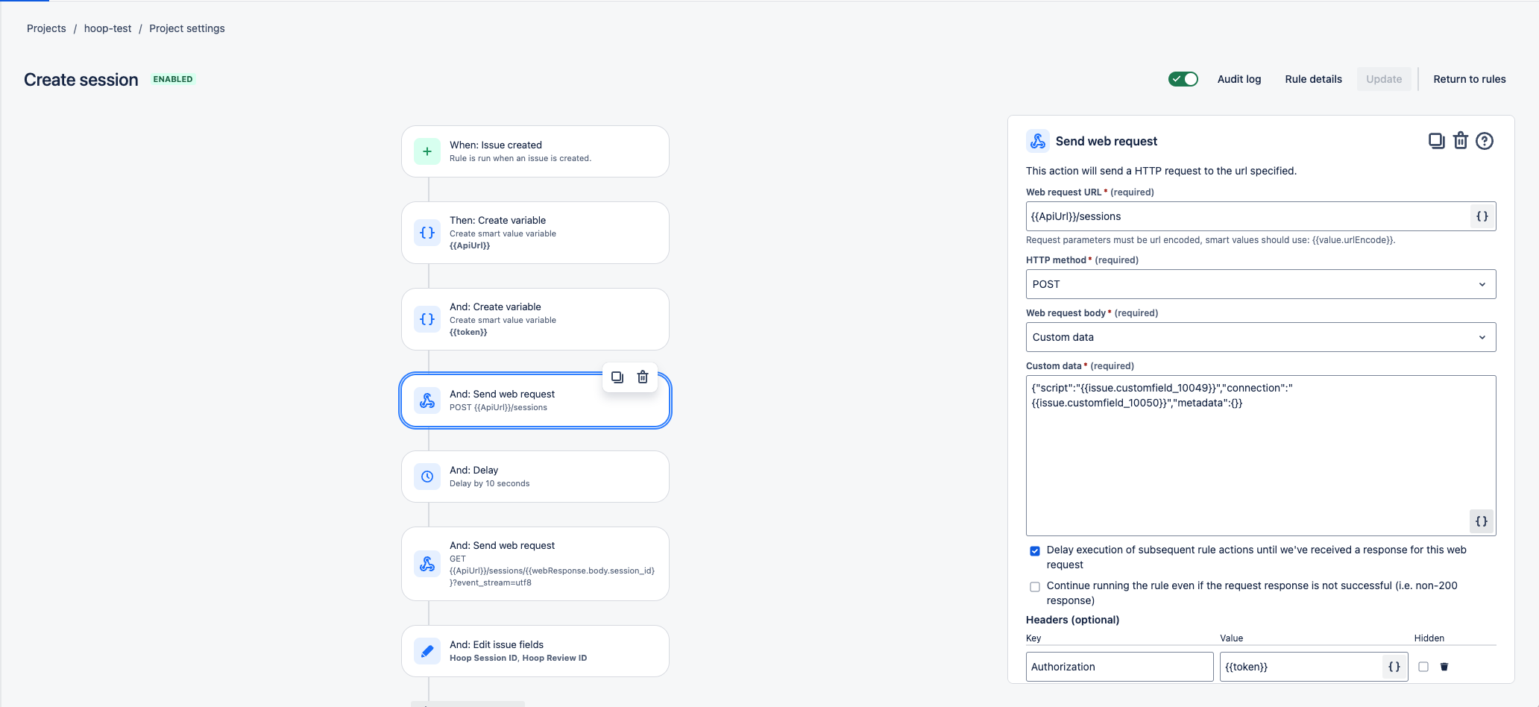Viewport: 1539px width, 707px height.
Task: Click the trash icon in Send web request panel header
Action: click(x=1461, y=141)
